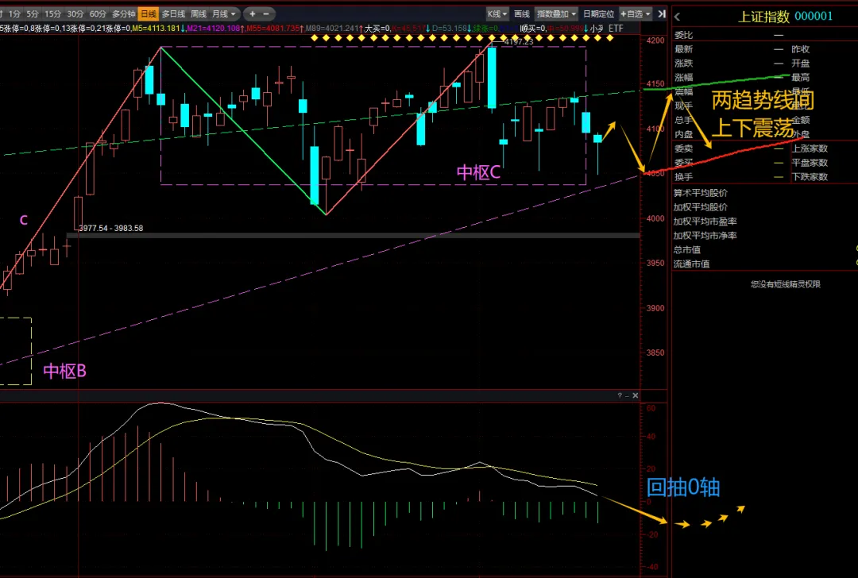The image size is (858, 578).
Task: Click the M21=4120.108 moving average value
Action: 214,28
